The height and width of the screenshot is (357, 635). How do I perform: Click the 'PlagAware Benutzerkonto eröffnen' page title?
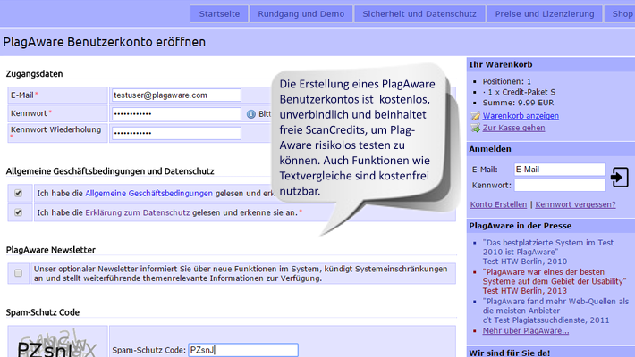pos(104,42)
